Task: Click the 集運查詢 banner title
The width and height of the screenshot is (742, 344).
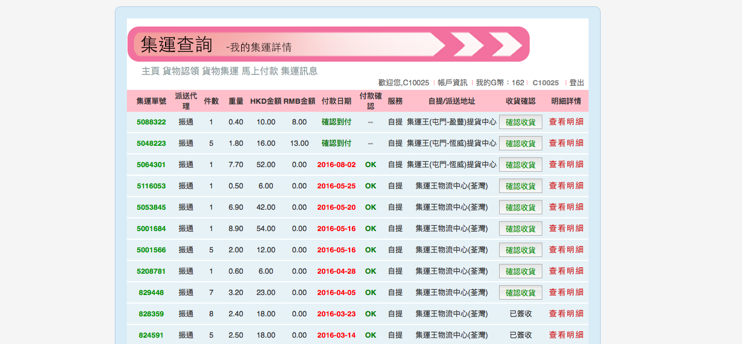Action: [x=177, y=44]
